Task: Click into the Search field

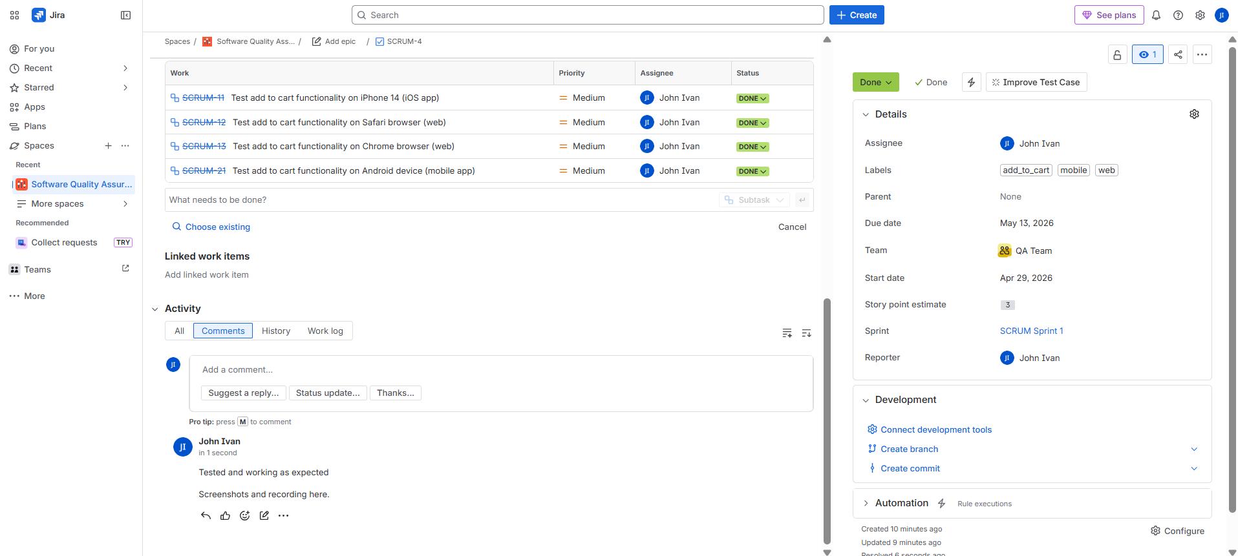Action: [588, 15]
